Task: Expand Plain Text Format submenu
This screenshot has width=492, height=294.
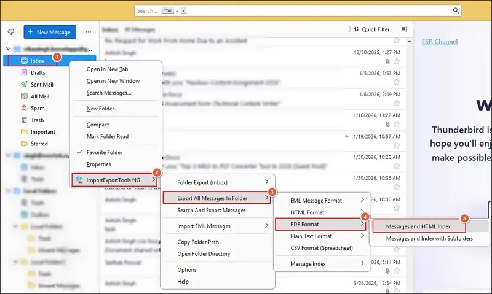Action: coord(322,236)
